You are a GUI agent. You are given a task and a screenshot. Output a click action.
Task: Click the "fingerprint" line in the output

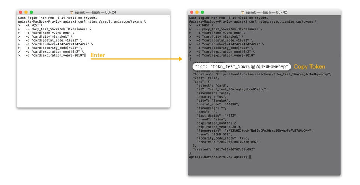pos(255,131)
